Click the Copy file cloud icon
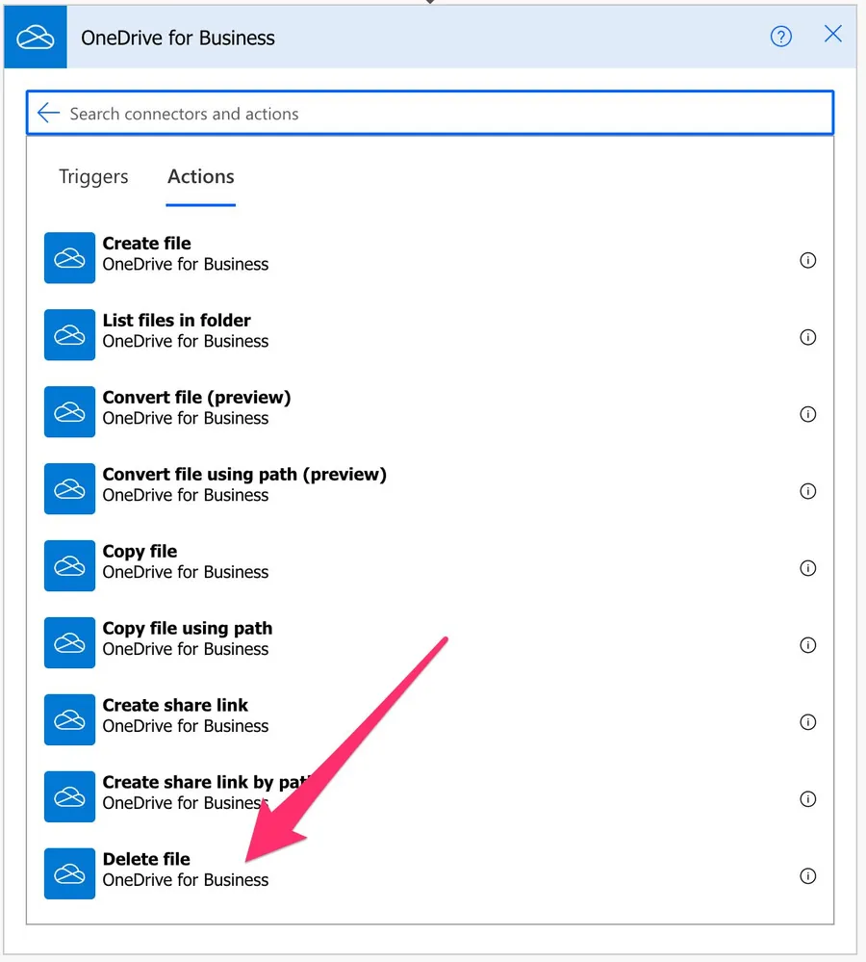The width and height of the screenshot is (866, 962). tap(69, 566)
